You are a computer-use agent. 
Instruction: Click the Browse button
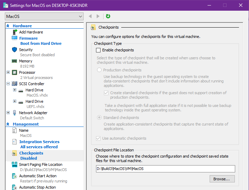222,179
